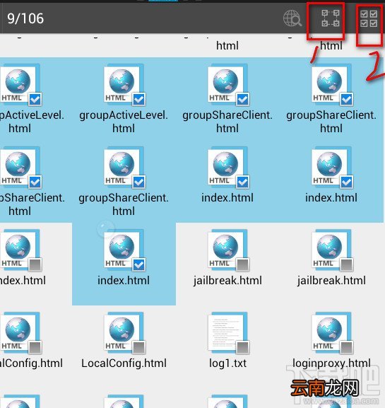Uncheck index.html in the jailbreak.html row
This screenshot has height=408, width=385.
[139, 264]
